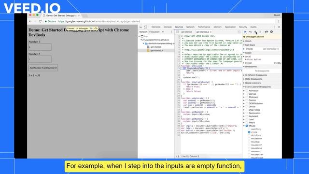Click the Number 1 input field

pos(40,47)
